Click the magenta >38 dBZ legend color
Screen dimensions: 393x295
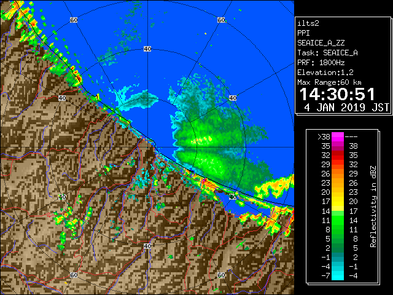[x=338, y=137]
